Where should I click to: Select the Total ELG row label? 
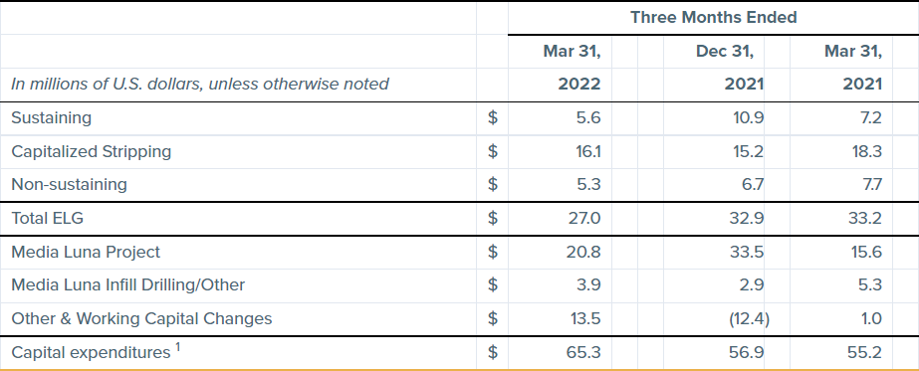48,218
